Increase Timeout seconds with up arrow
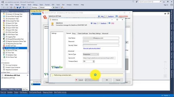This screenshot has width=174, height=97. click(94, 61)
